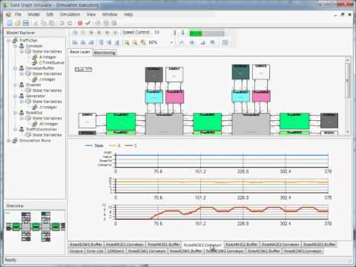Select the leftmost green road block on the canvas
Screen dimensions: 356x267
[121, 122]
